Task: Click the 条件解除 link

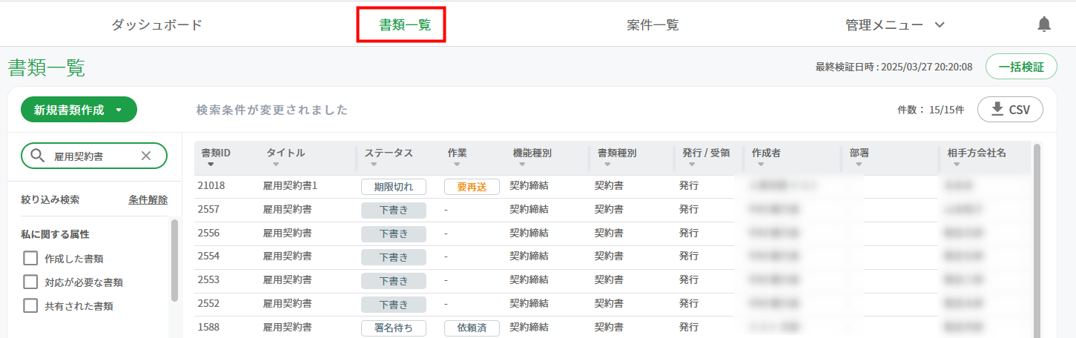Action: point(148,199)
